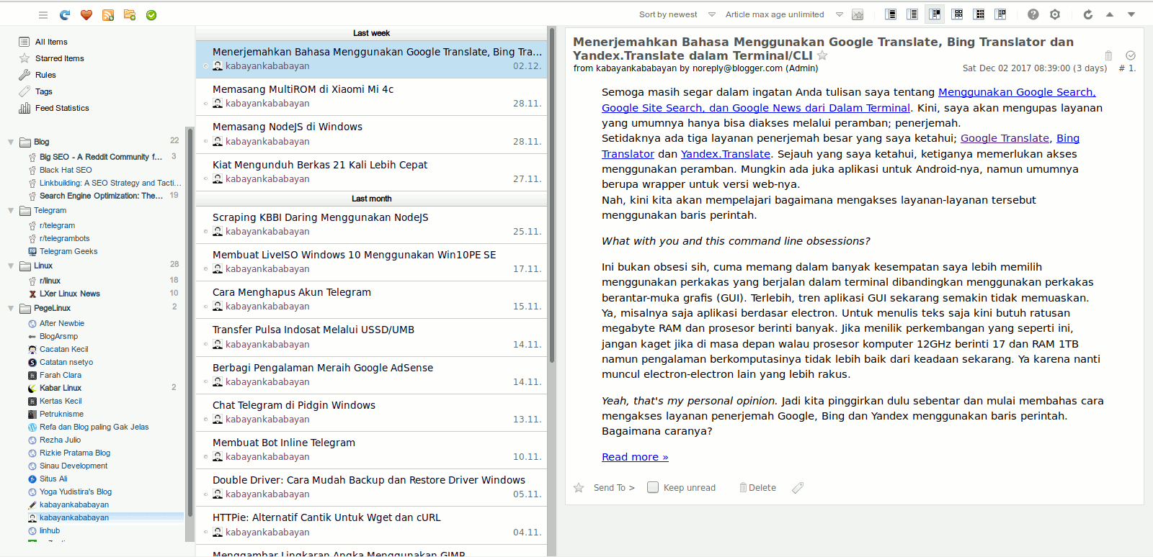The width and height of the screenshot is (1153, 557).
Task: Select the Black Hat SEO feed
Action: (66, 170)
